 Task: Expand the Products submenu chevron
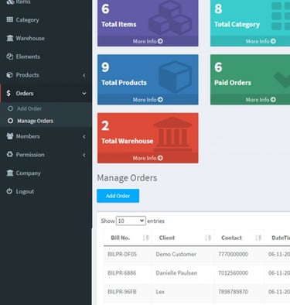pyautogui.click(x=84, y=75)
